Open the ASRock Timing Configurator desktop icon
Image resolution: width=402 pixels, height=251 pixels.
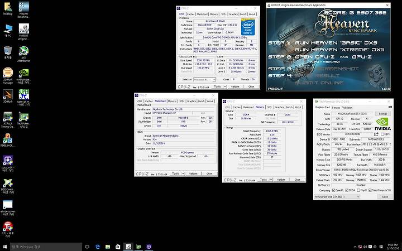8,119
